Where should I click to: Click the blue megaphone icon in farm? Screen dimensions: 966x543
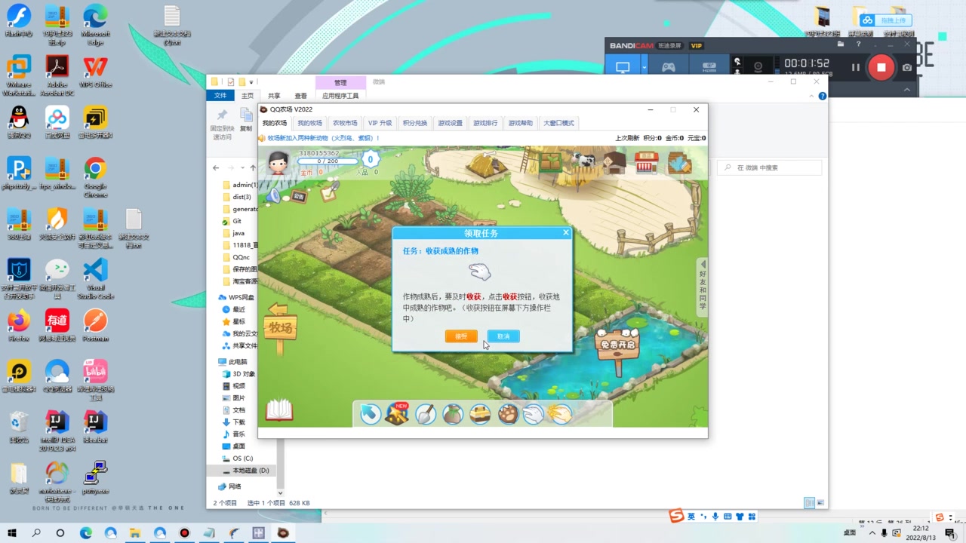(x=272, y=195)
